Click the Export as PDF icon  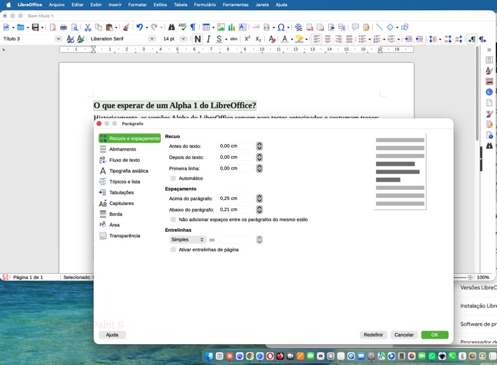click(x=53, y=27)
